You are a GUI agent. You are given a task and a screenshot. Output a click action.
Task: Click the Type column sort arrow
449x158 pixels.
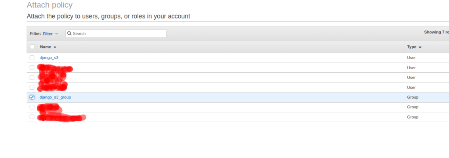[x=420, y=47]
